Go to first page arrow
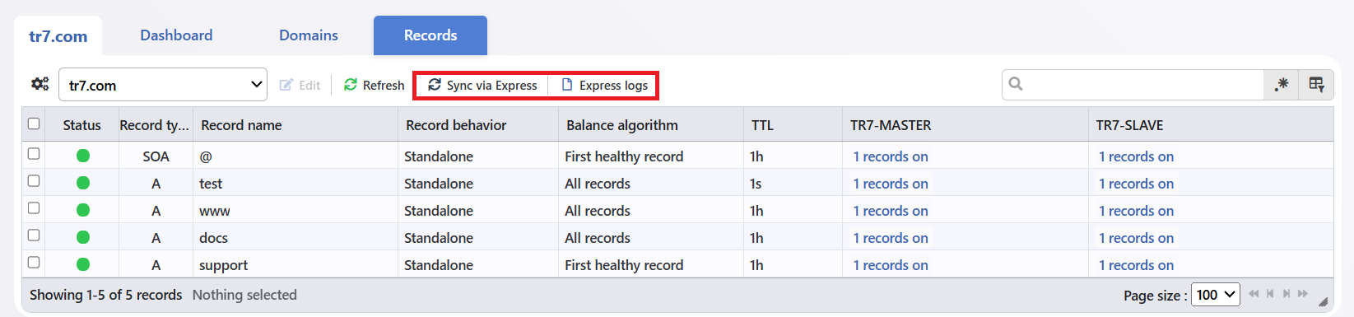The image size is (1354, 317). [x=1254, y=294]
